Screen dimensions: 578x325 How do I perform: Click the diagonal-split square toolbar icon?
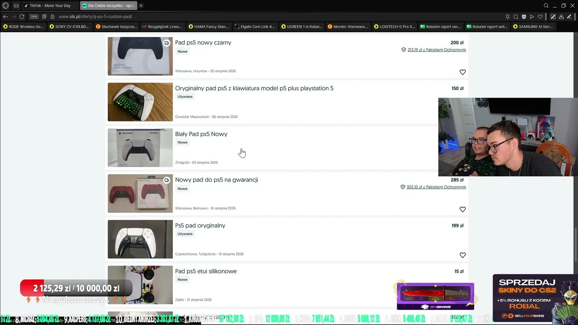(x=553, y=17)
